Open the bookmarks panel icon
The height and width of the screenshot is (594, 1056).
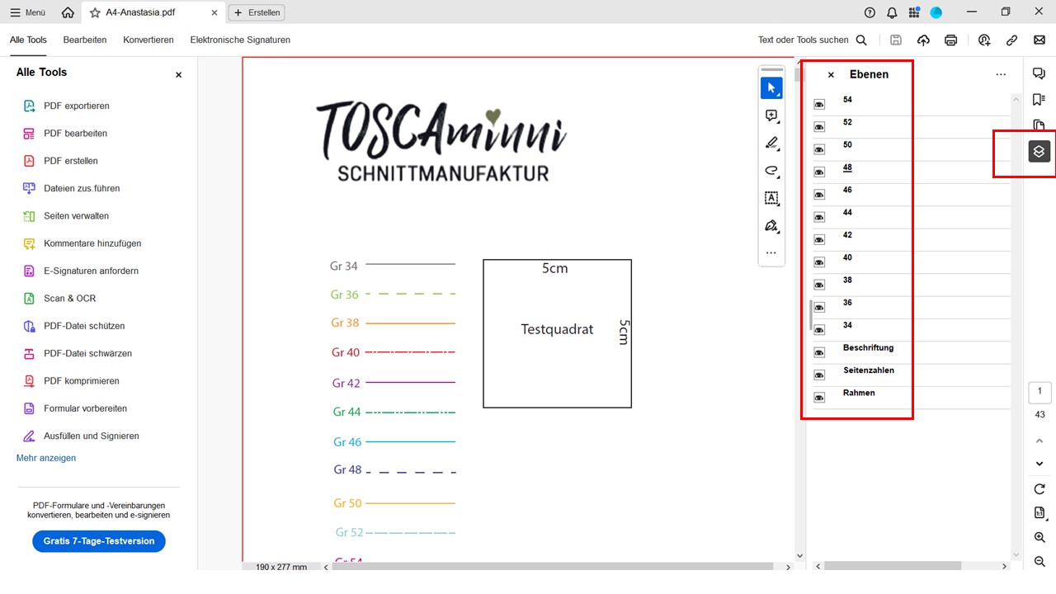(1039, 100)
